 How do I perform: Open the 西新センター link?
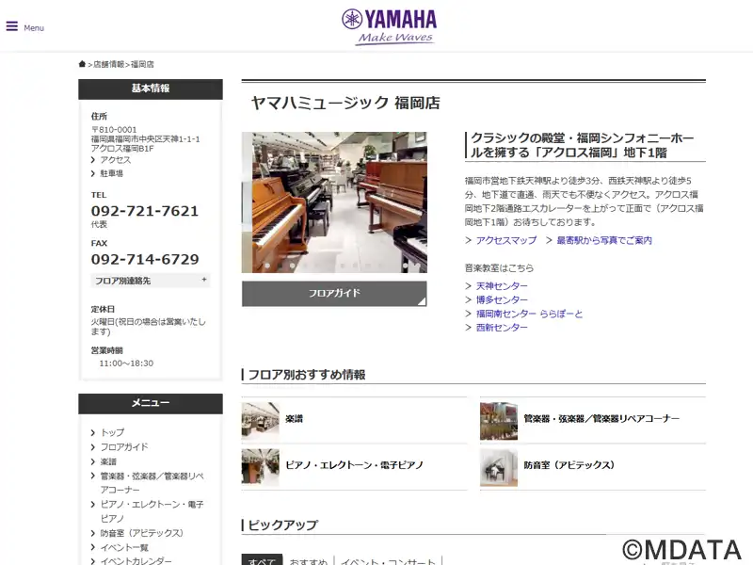pyautogui.click(x=502, y=328)
